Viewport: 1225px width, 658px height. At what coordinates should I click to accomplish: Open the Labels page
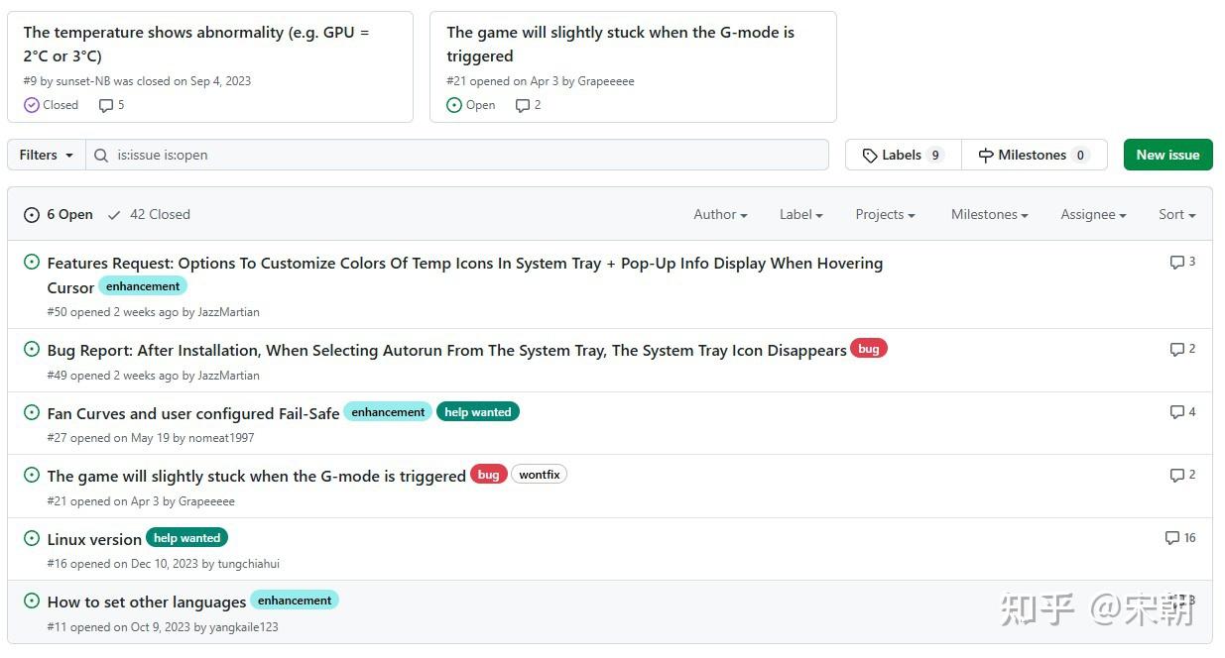tap(903, 156)
